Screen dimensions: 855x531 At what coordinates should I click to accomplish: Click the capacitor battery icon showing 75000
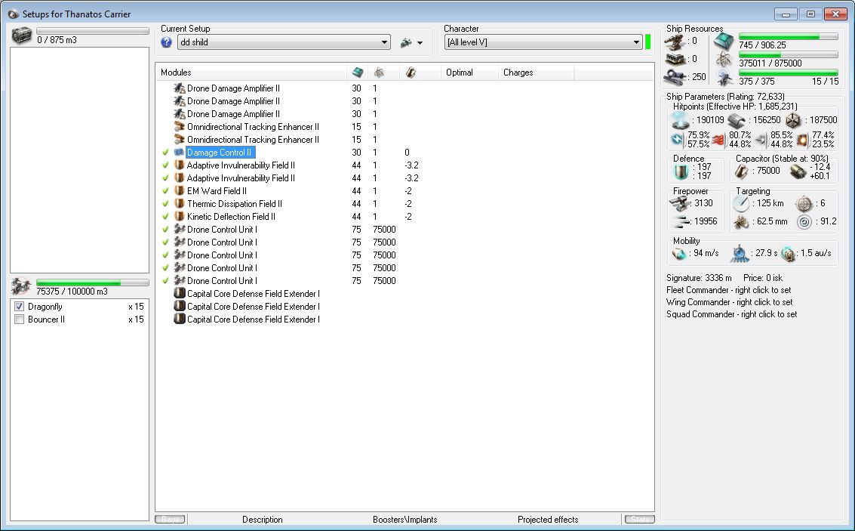(740, 171)
